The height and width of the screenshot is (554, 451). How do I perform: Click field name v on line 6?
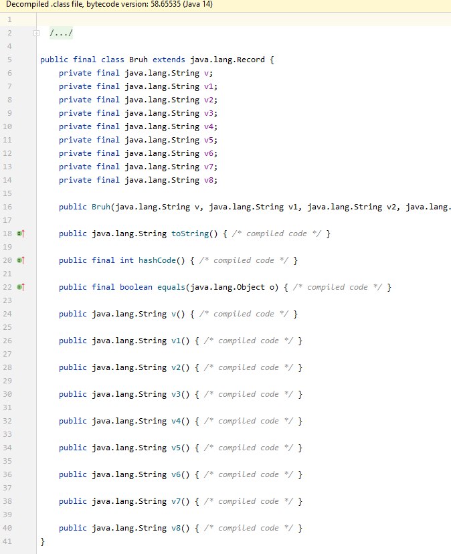pos(206,73)
